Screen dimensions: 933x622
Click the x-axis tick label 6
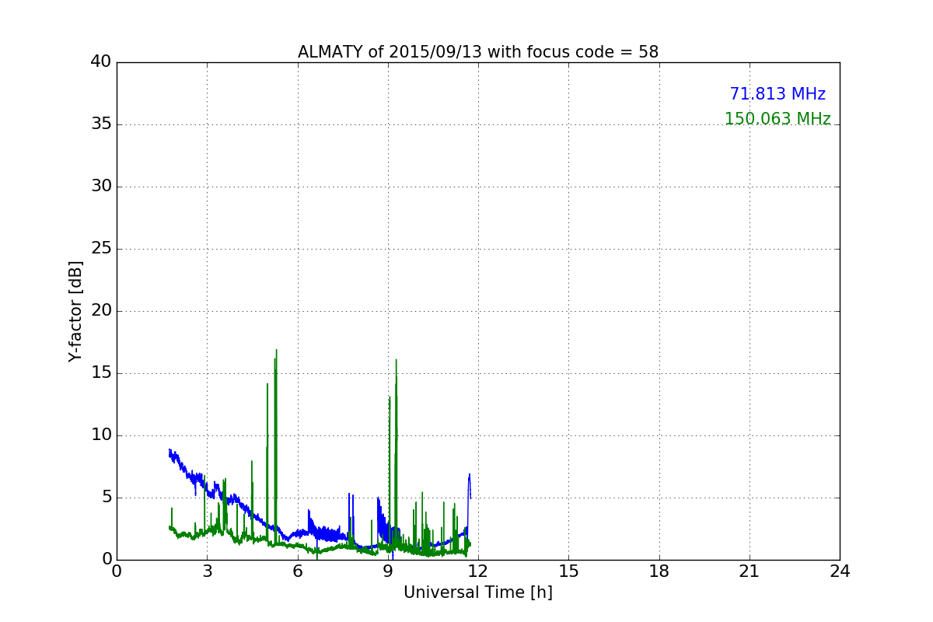297,571
